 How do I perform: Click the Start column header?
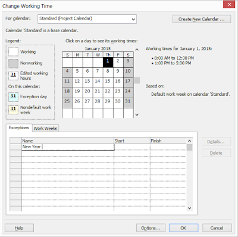[132, 141]
